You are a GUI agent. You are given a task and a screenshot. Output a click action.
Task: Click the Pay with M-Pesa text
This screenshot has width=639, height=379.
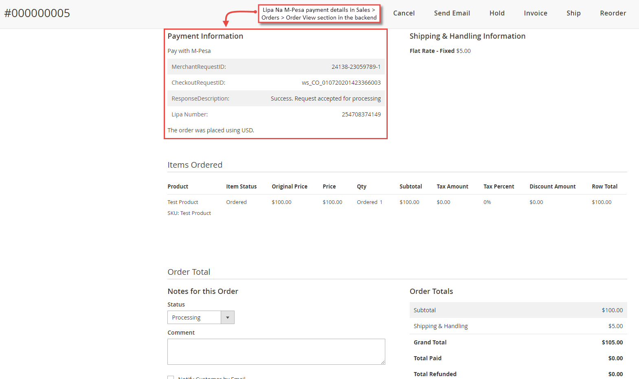click(x=189, y=51)
